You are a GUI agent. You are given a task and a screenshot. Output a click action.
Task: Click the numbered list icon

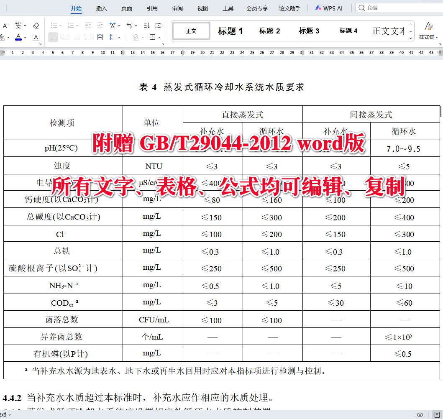71,26
